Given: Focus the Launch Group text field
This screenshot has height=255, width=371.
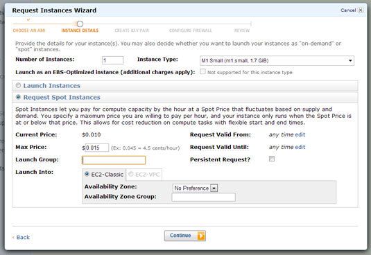Looking at the screenshot, I should point(114,160).
